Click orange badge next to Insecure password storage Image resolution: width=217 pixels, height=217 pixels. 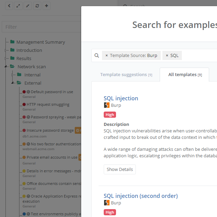[x=78, y=130]
